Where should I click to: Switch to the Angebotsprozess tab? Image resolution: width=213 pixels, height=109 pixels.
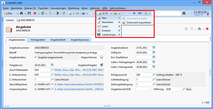coord(80,40)
